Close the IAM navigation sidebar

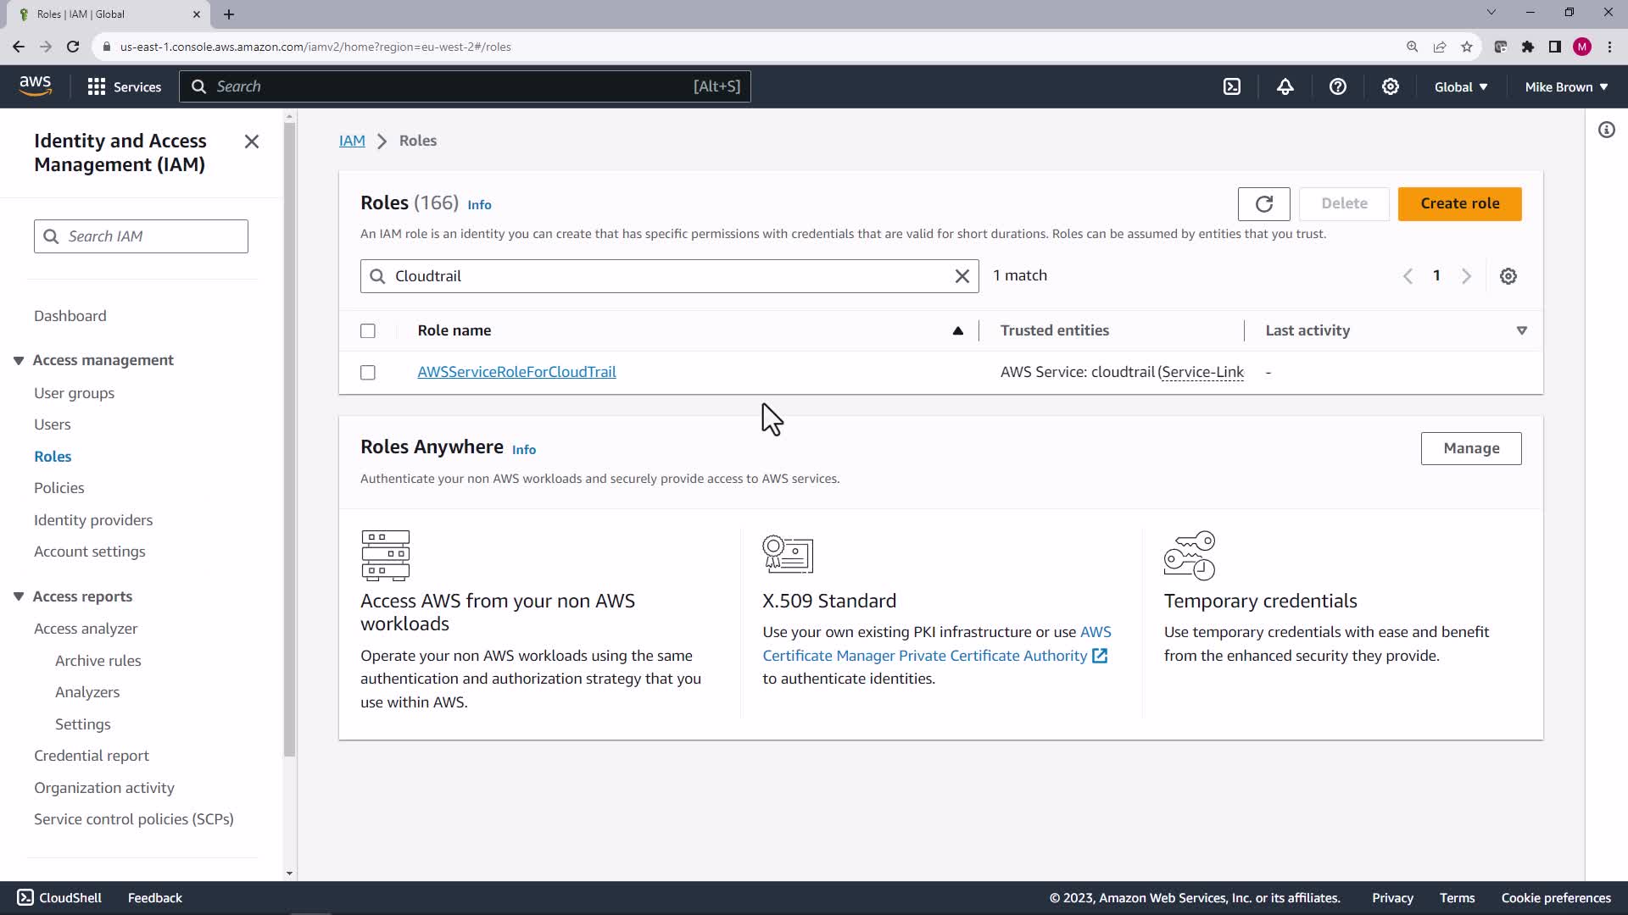tap(252, 141)
